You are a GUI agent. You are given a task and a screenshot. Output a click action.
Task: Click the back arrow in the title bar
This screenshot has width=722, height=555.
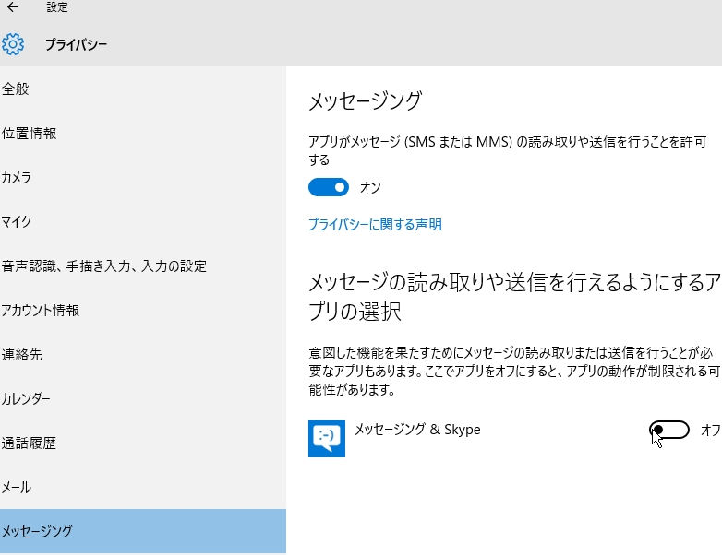pos(13,6)
